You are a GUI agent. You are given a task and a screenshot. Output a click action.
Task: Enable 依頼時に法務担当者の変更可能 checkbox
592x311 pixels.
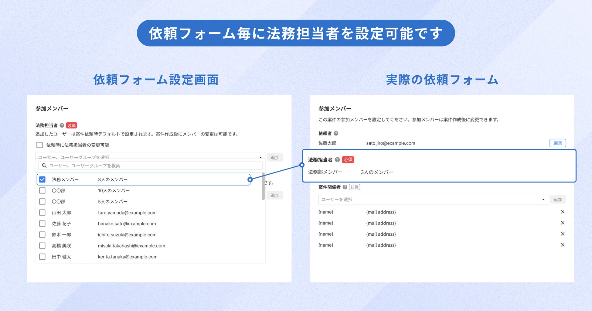(39, 145)
